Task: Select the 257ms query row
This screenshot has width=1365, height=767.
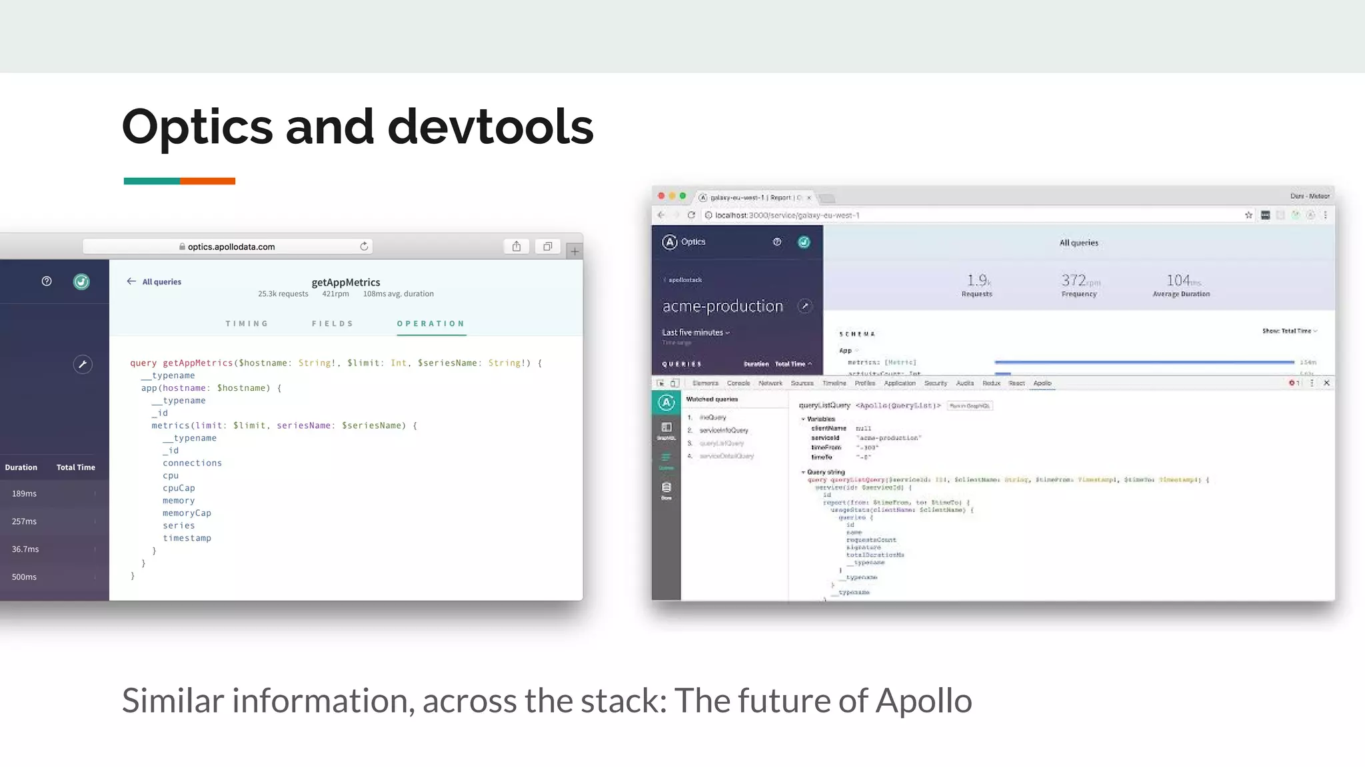Action: click(54, 521)
